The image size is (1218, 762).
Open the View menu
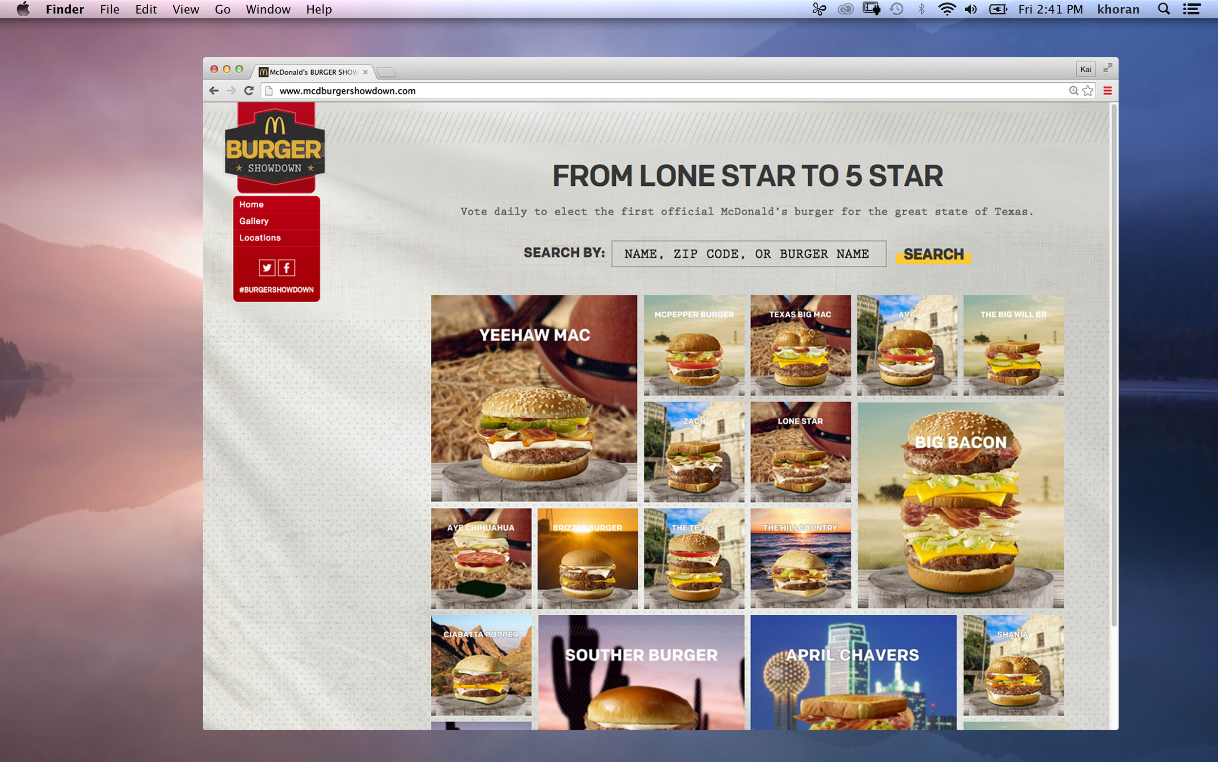[186, 9]
